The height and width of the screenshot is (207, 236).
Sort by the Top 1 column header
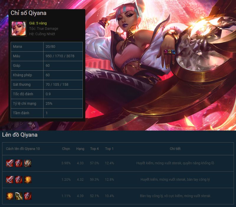point(109,149)
